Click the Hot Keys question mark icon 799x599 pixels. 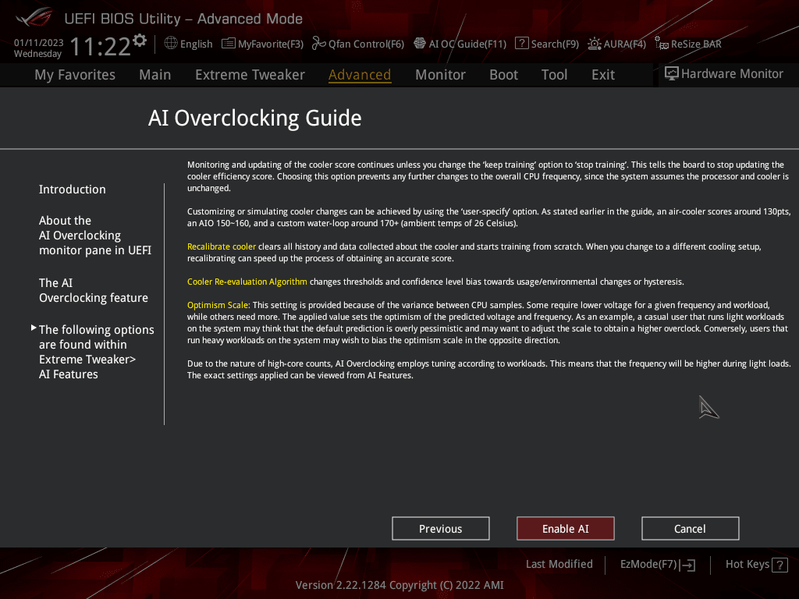point(779,565)
